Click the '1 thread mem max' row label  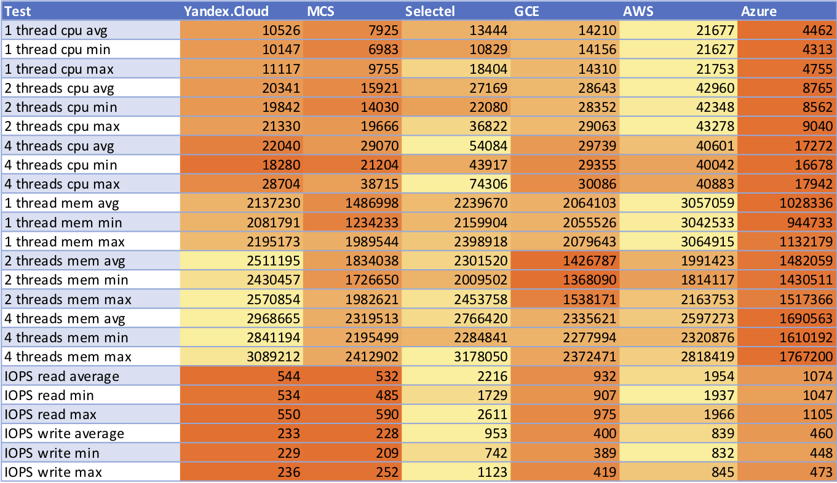(x=90, y=241)
